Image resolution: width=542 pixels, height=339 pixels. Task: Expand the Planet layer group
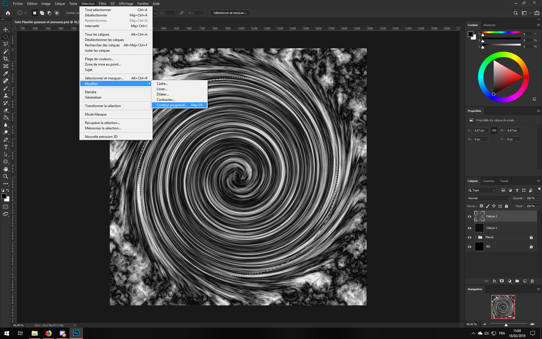[x=476, y=237]
